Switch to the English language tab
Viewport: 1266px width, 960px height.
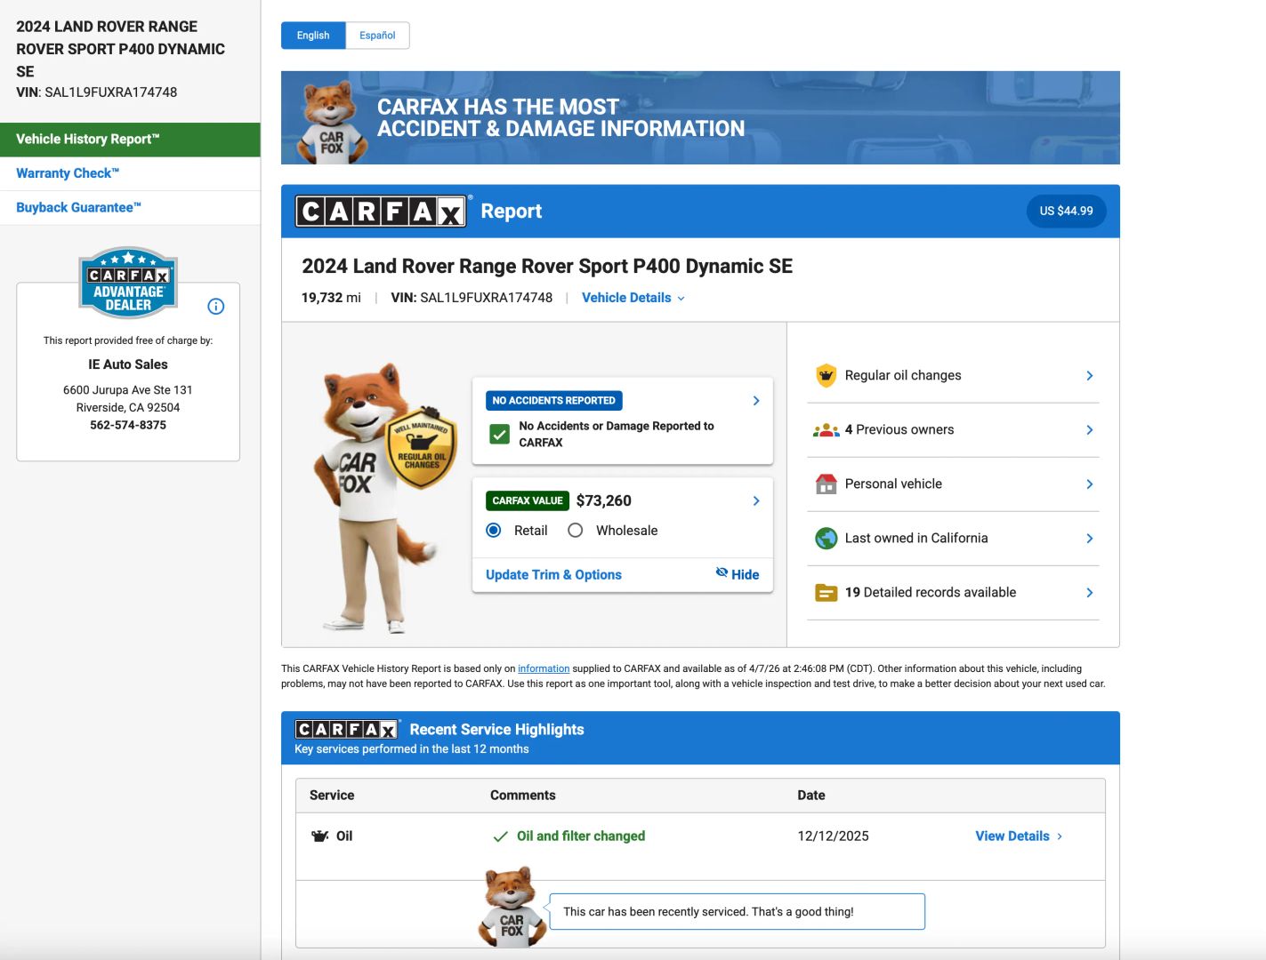(313, 36)
